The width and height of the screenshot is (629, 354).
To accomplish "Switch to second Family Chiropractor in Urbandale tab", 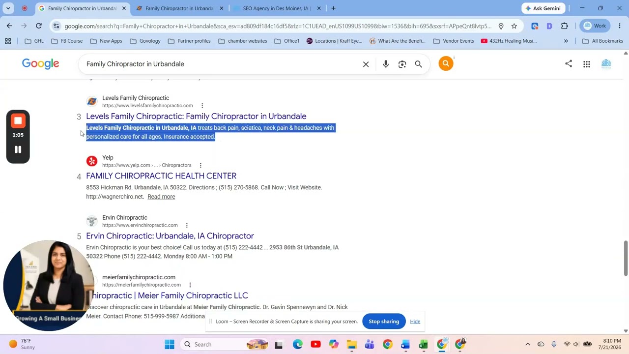I will click(x=175, y=8).
